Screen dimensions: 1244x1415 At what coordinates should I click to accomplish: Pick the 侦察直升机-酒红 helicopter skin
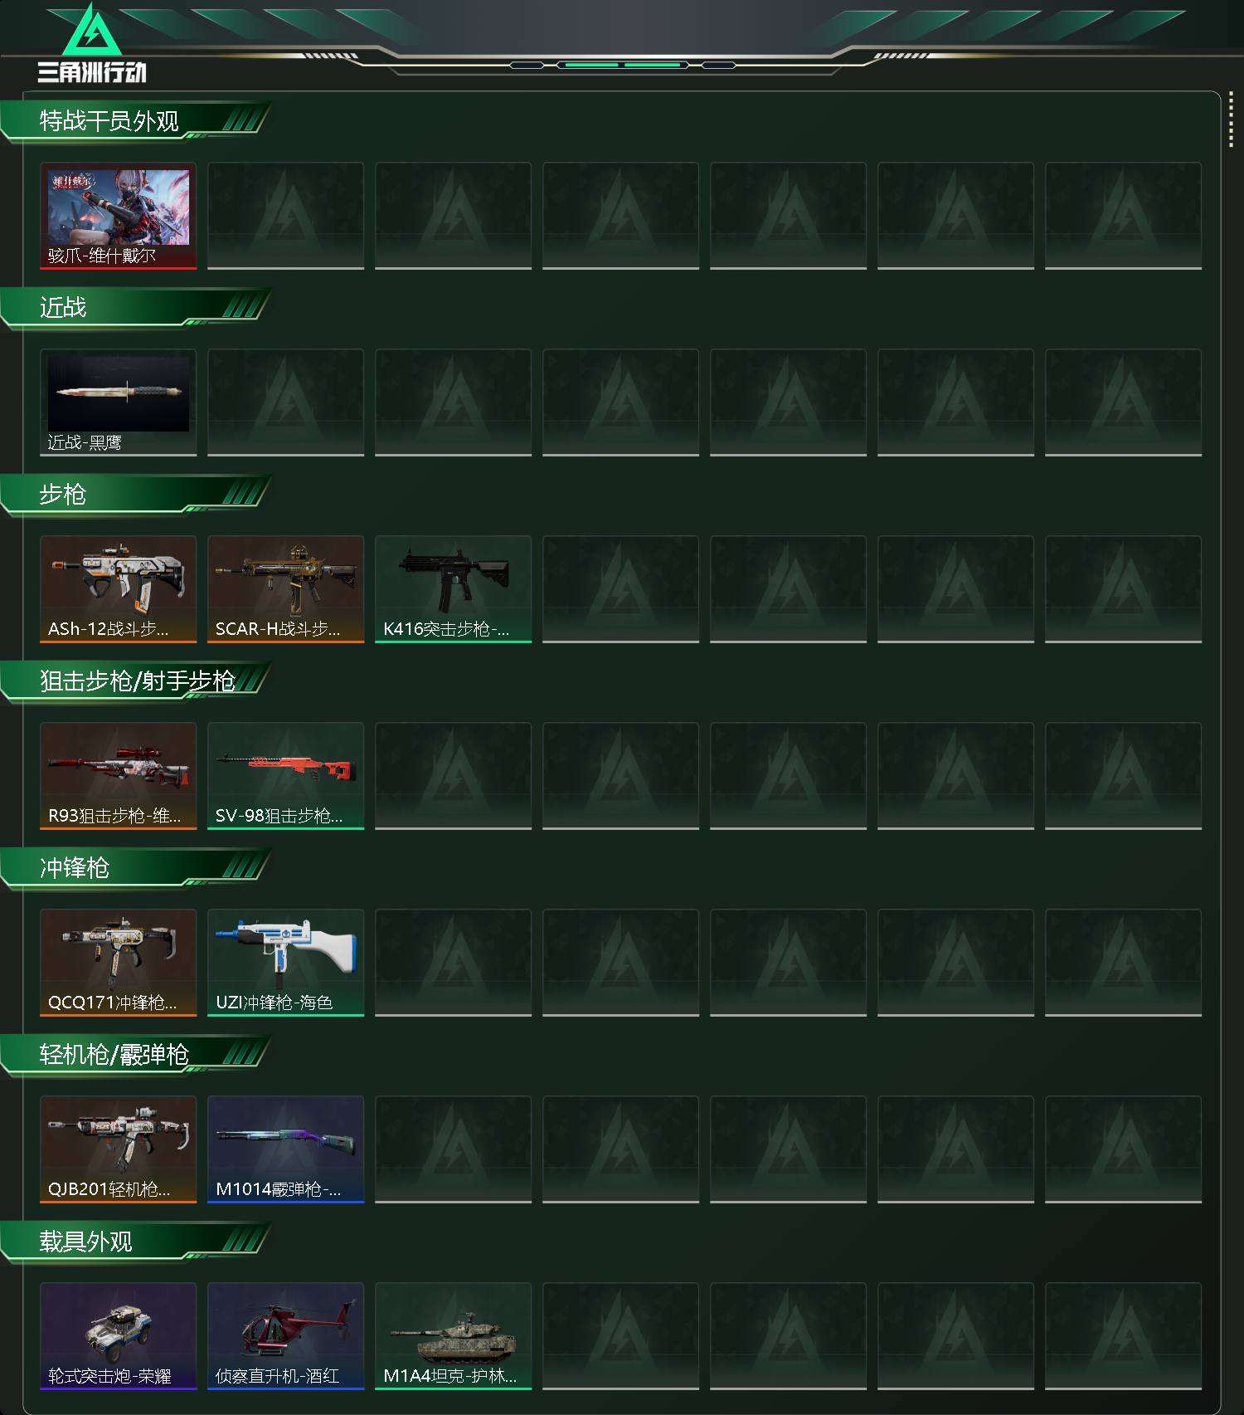(286, 1336)
